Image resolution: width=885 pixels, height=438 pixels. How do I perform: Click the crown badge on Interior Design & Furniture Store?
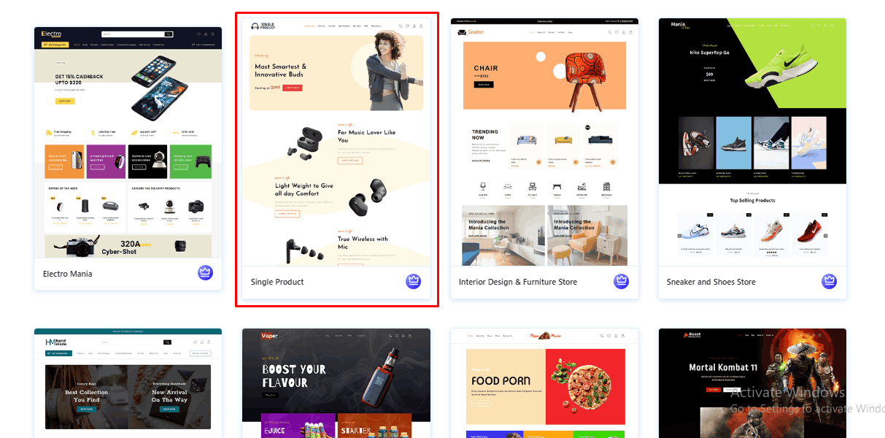[622, 281]
